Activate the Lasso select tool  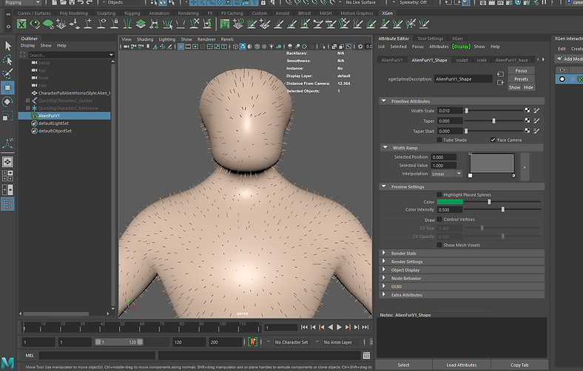coord(8,59)
